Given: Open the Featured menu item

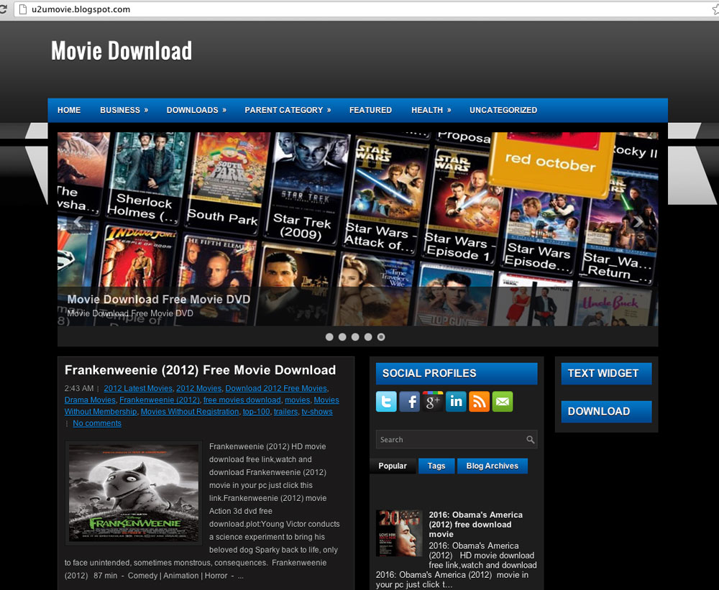Looking at the screenshot, I should (x=370, y=110).
